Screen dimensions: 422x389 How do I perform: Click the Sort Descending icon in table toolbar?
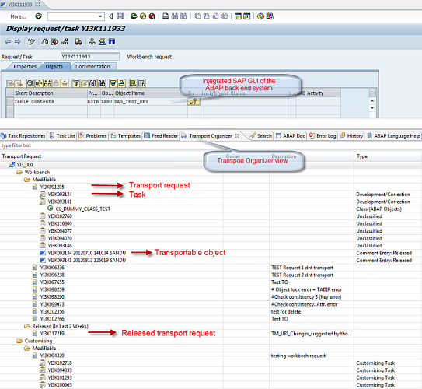[x=113, y=83]
